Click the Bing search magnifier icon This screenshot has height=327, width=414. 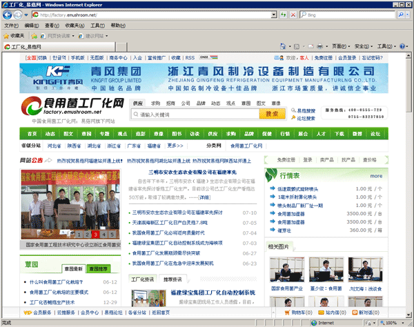click(401, 14)
